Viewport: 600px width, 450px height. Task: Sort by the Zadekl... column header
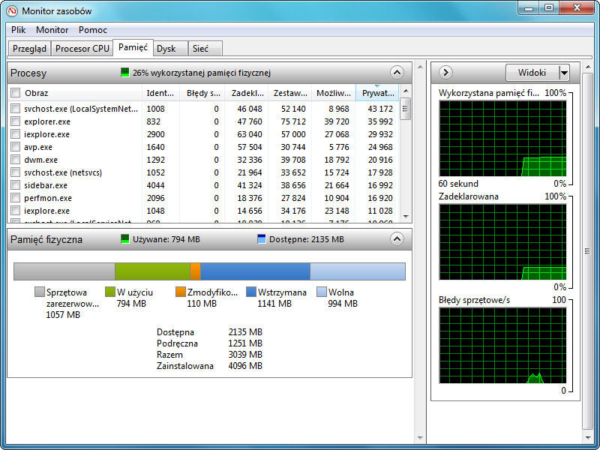click(x=247, y=93)
